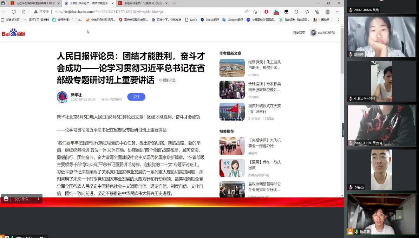Click csy2002 user avatar on Baidu page

pyautogui.click(x=313, y=33)
